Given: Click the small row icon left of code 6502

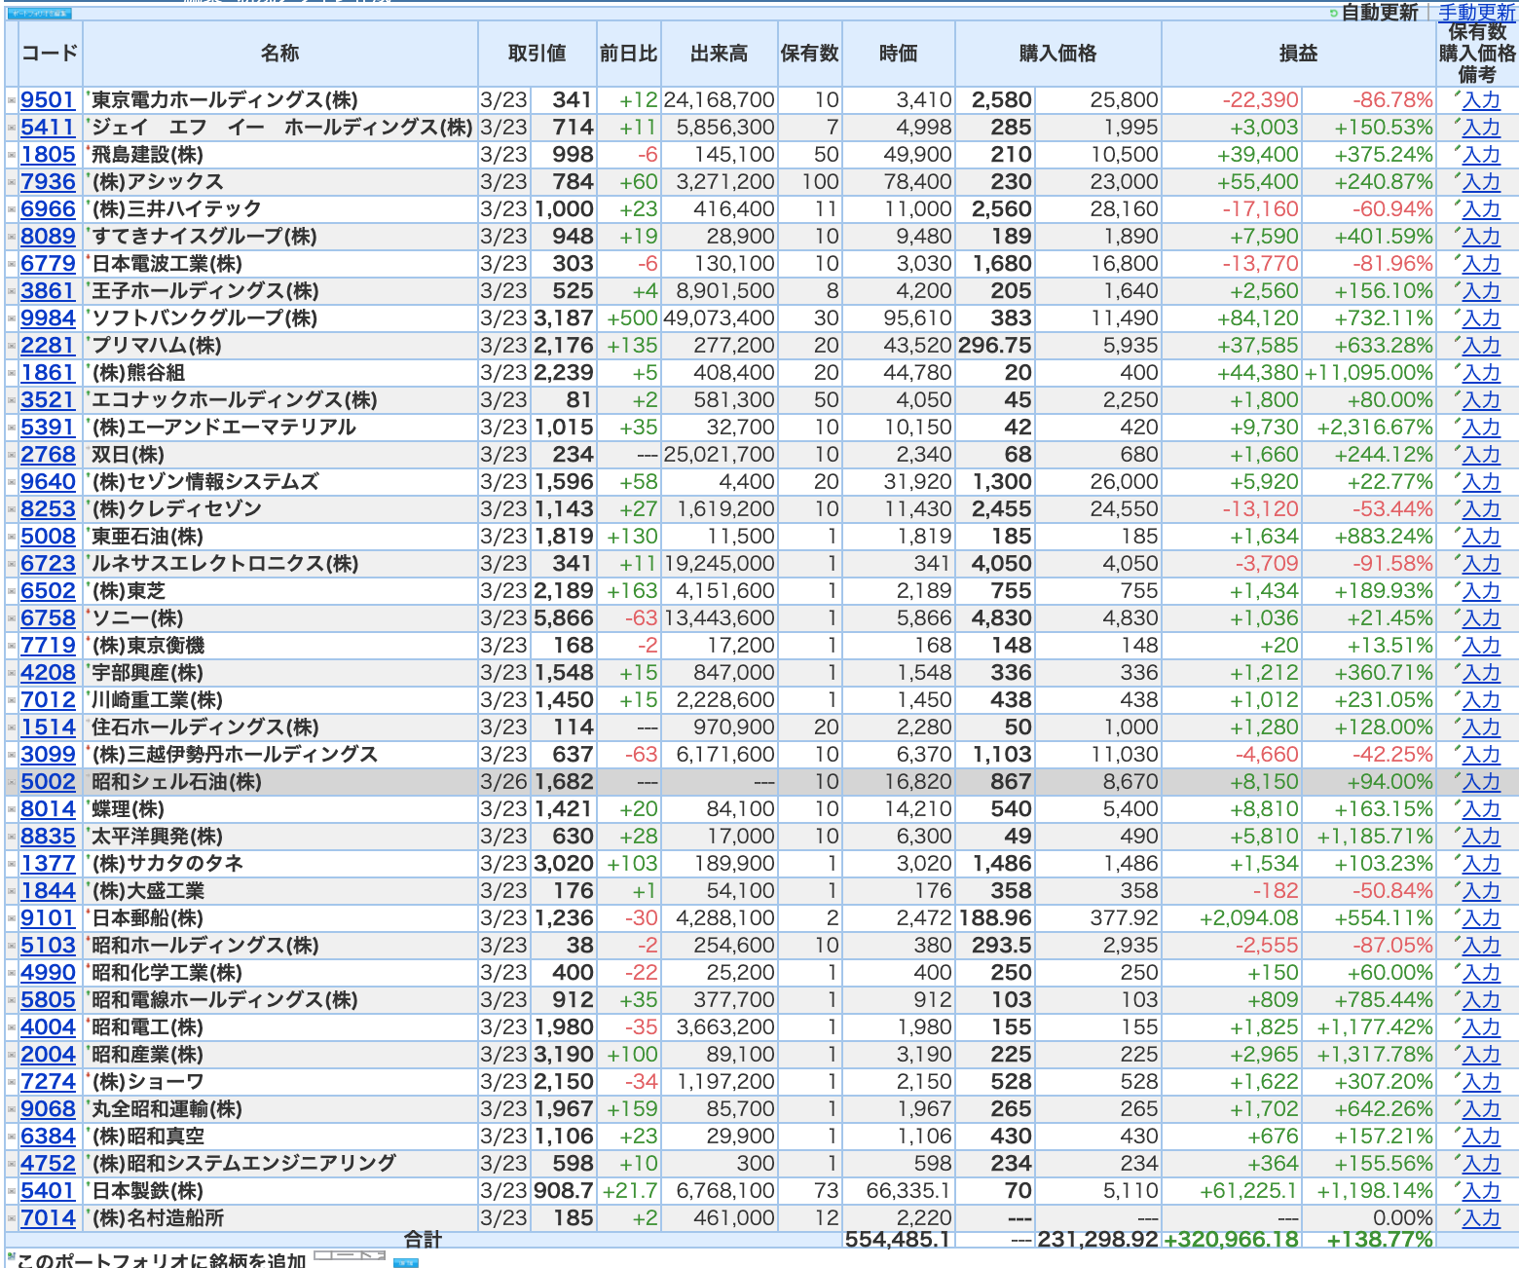Looking at the screenshot, I should click(x=12, y=591).
